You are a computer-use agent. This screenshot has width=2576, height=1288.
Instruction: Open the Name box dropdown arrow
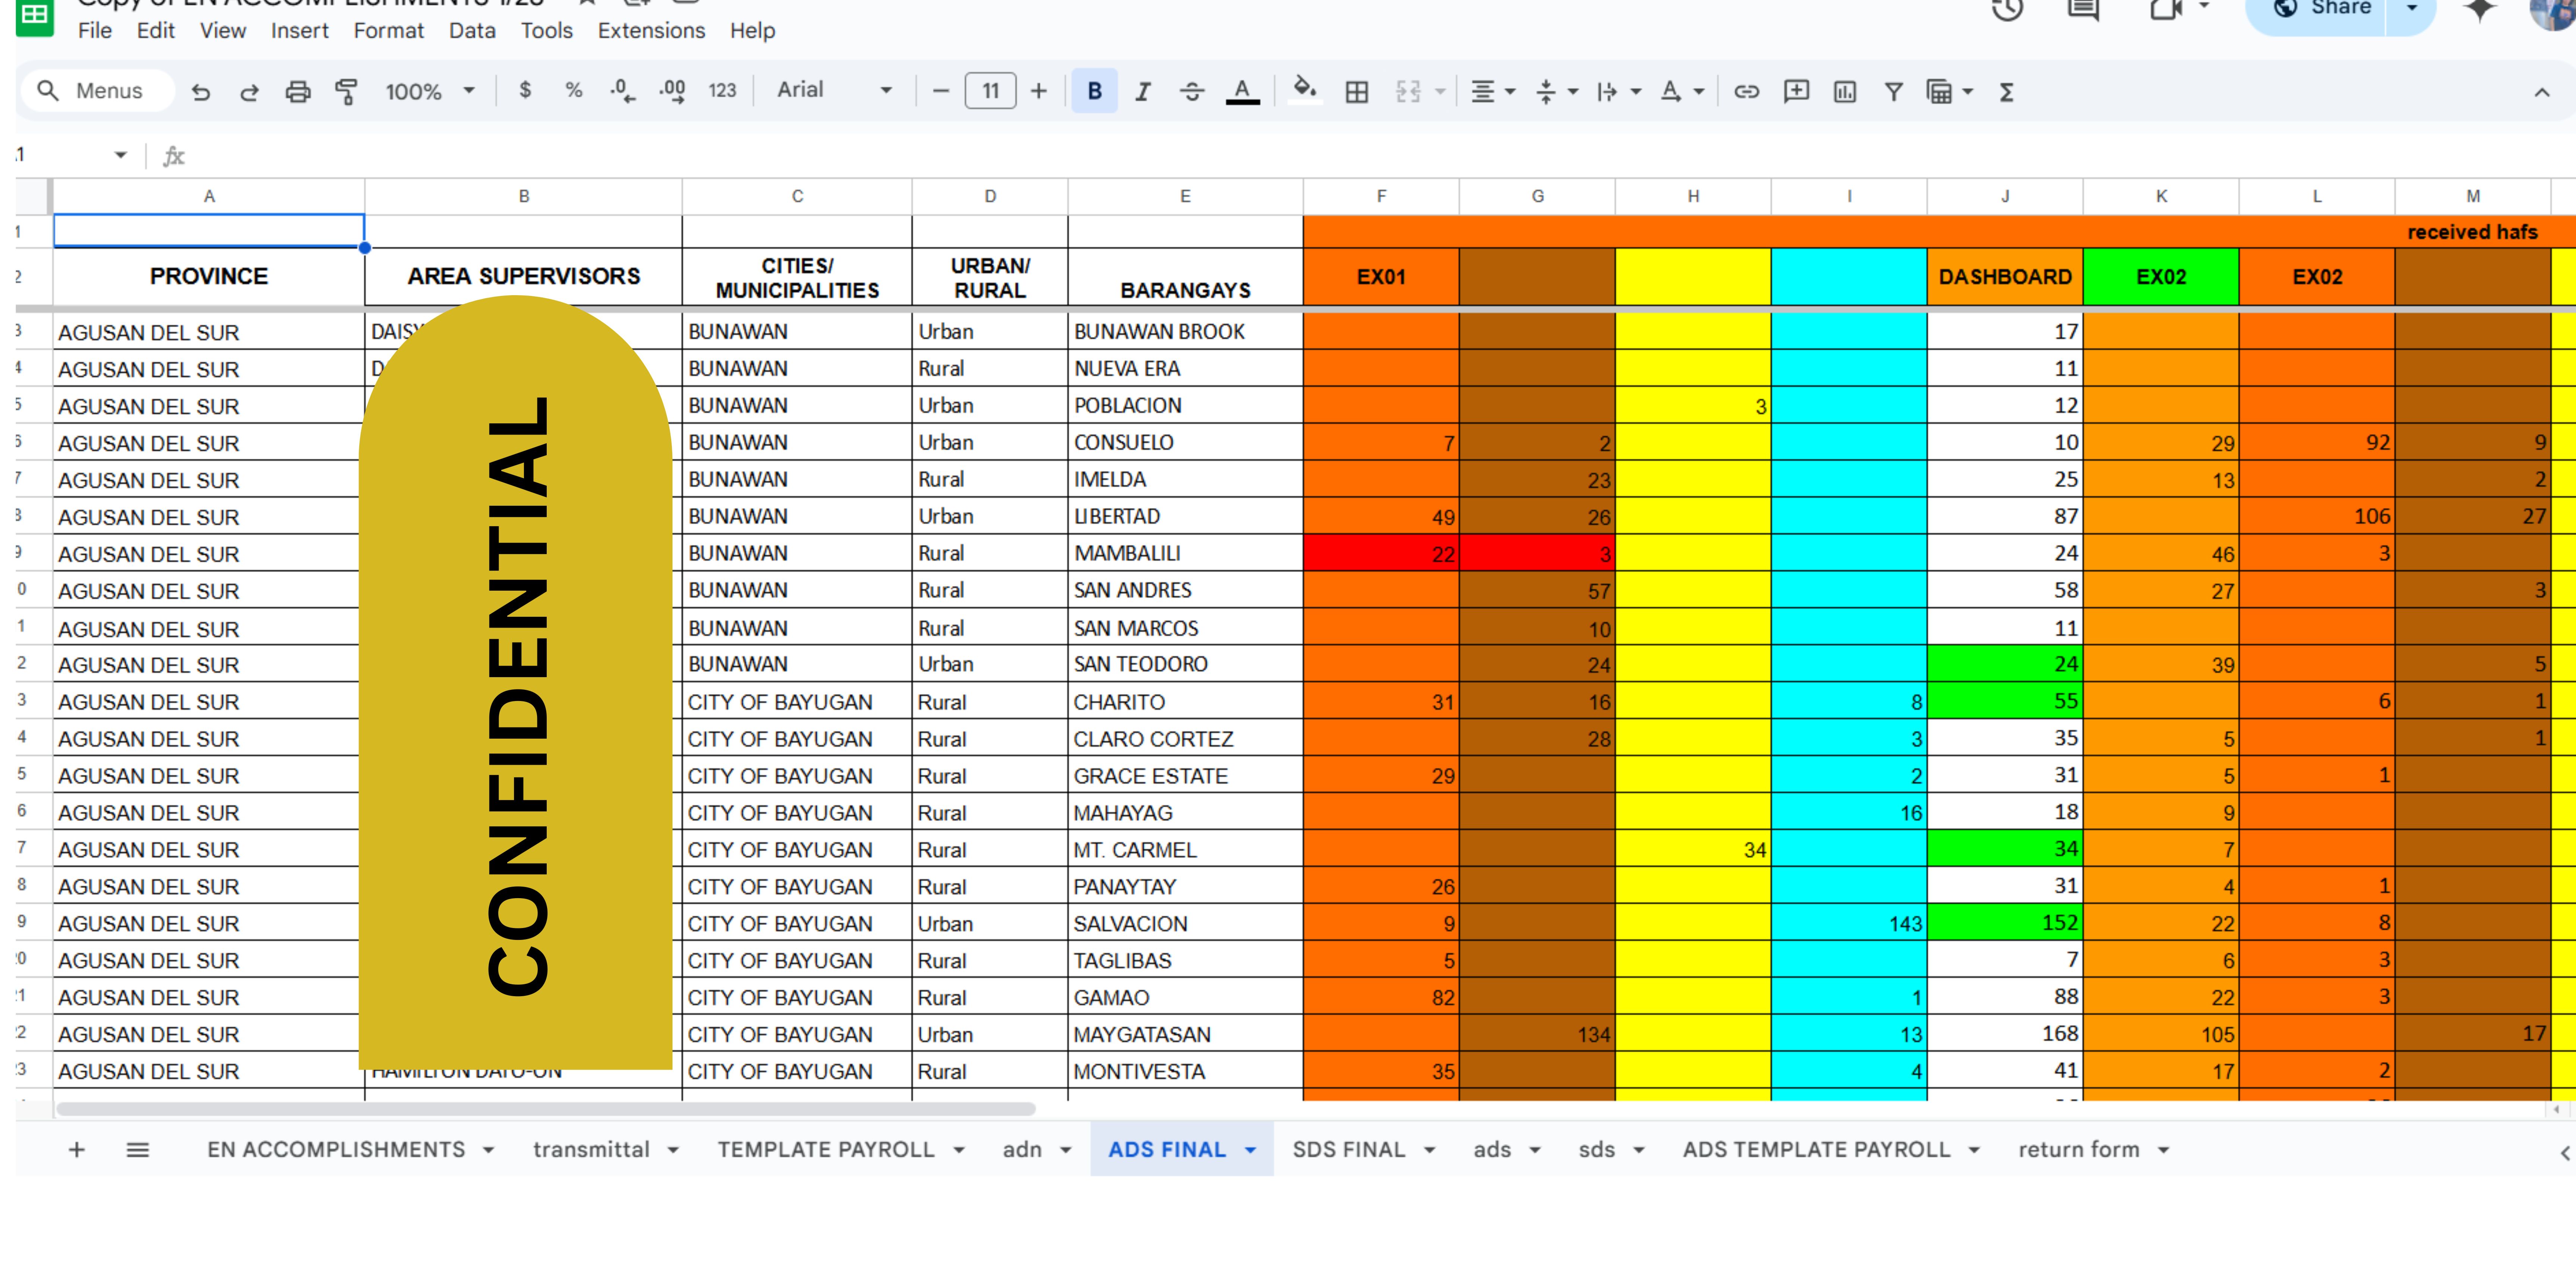pyautogui.click(x=121, y=155)
